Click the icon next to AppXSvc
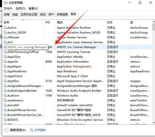 [x=5, y=81]
